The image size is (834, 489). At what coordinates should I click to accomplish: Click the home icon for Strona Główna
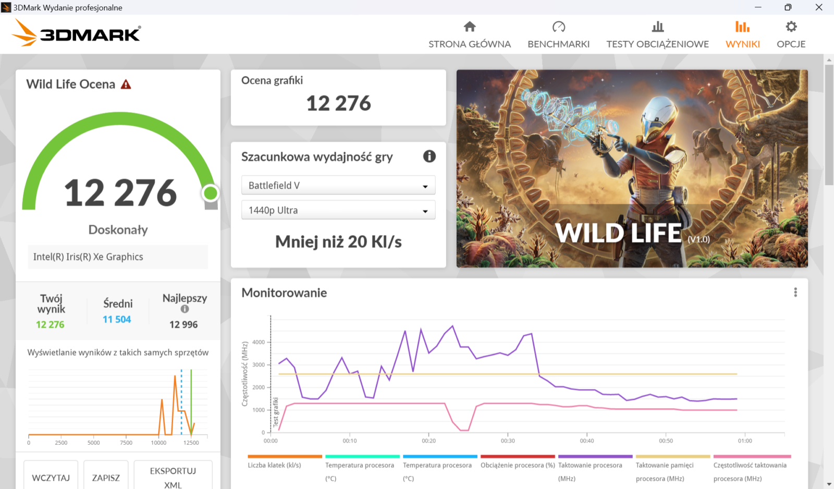pos(470,27)
